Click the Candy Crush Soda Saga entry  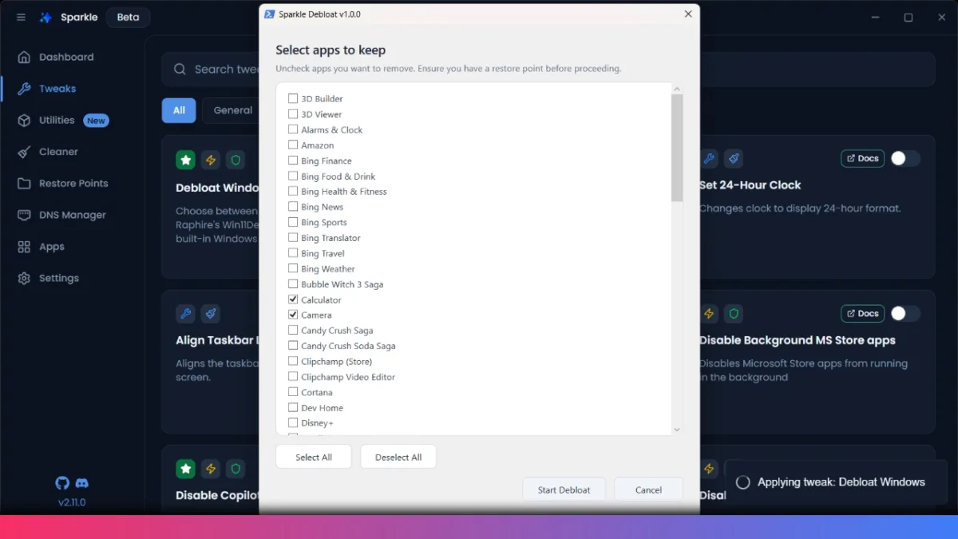tap(348, 346)
